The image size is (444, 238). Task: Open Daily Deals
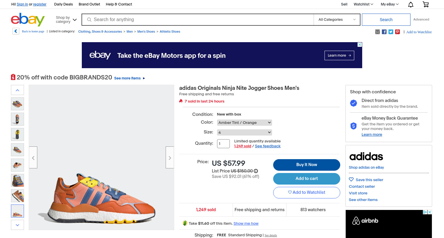coord(63,4)
